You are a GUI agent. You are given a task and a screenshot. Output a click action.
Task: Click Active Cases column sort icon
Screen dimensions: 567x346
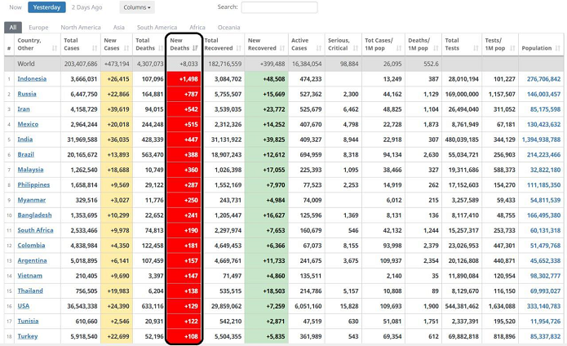click(317, 48)
